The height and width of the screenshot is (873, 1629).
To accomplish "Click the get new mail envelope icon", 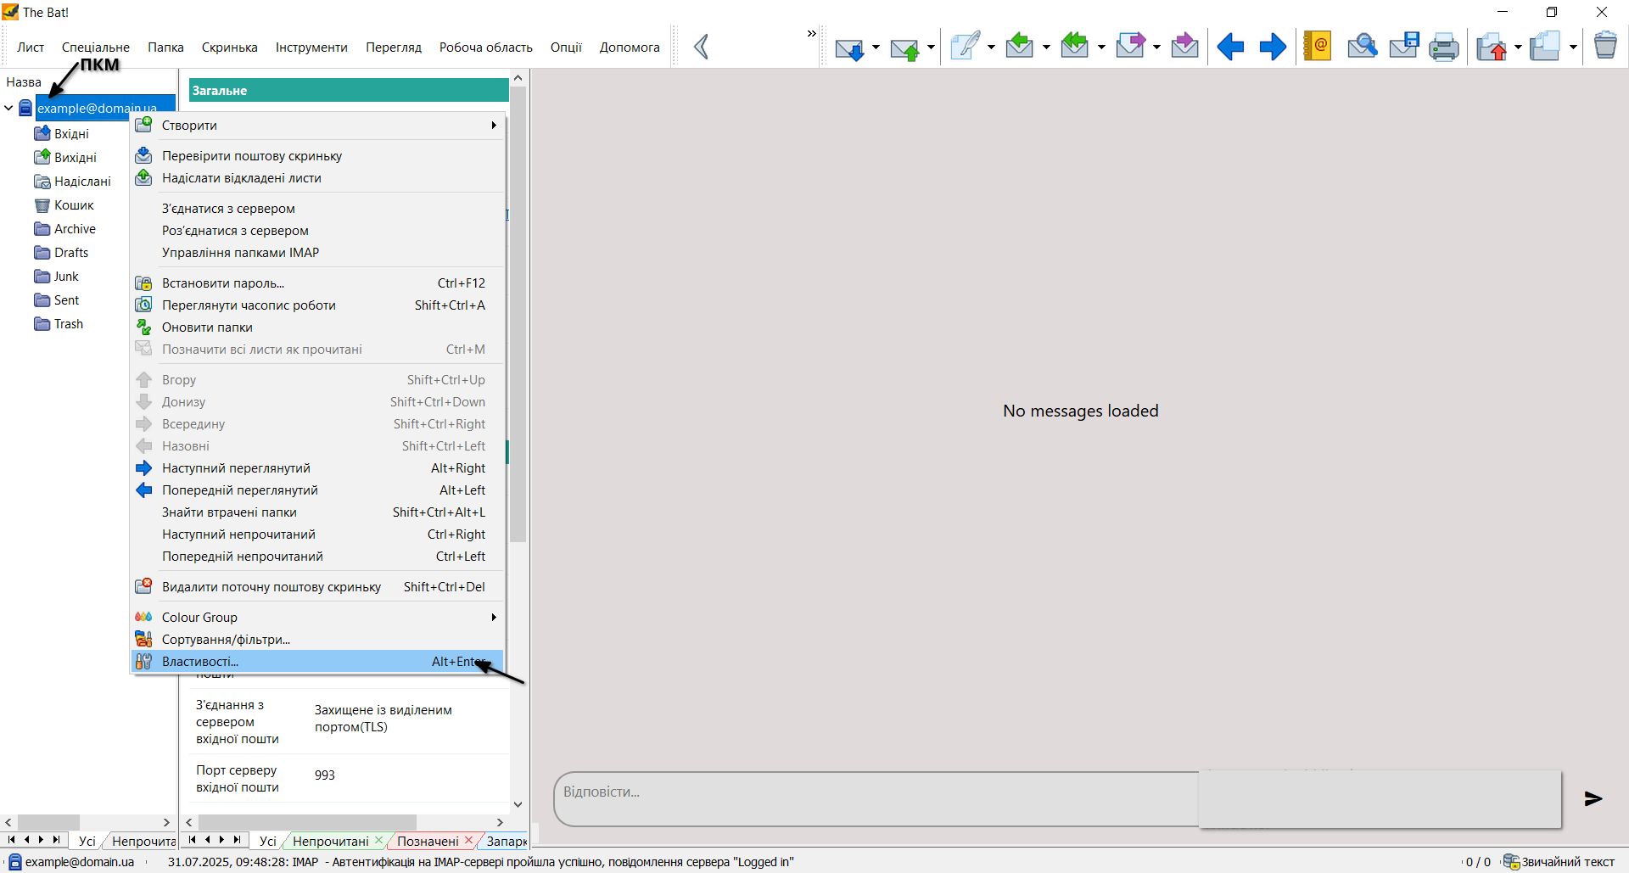I will pos(848,48).
